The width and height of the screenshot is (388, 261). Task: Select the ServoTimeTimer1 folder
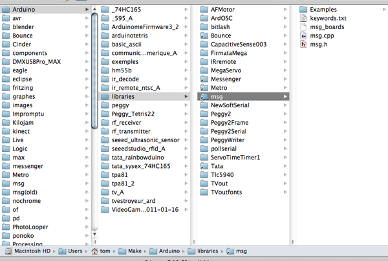point(243,158)
